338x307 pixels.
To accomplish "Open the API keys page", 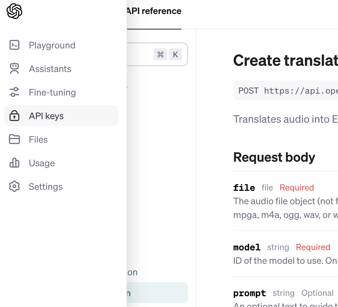I will 61,116.
